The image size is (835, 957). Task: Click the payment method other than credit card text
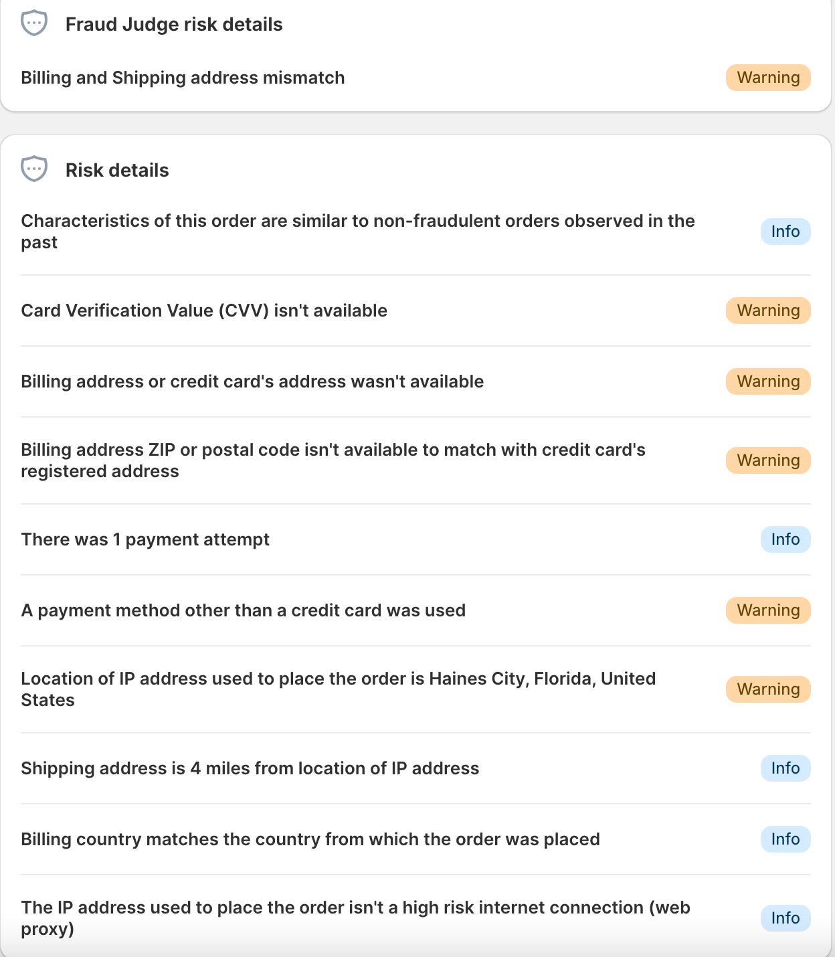pyautogui.click(x=243, y=610)
